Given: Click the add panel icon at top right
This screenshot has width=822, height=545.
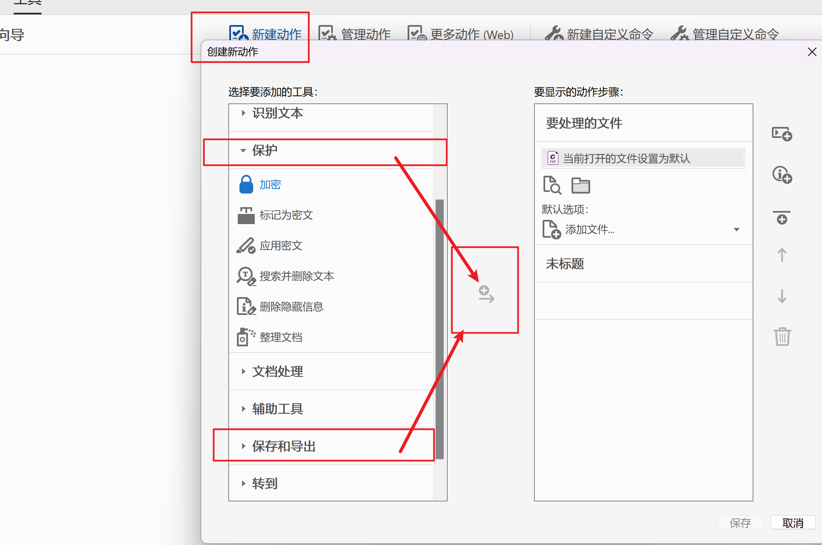Looking at the screenshot, I should pyautogui.click(x=782, y=134).
